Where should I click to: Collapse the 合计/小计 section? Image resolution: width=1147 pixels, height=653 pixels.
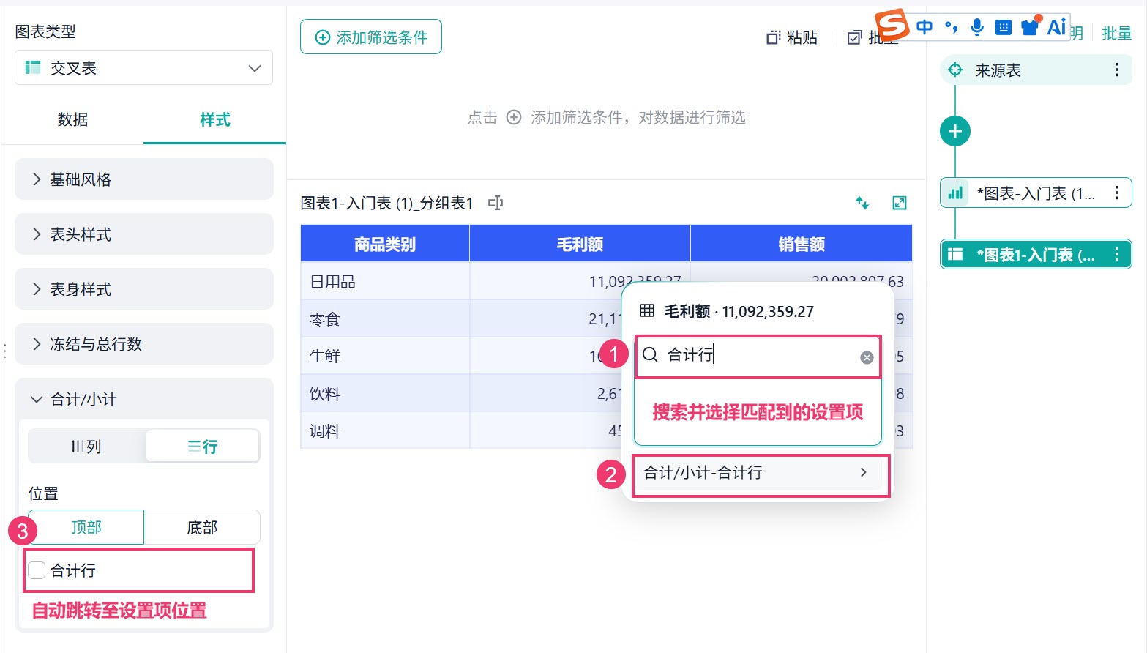[x=143, y=399]
